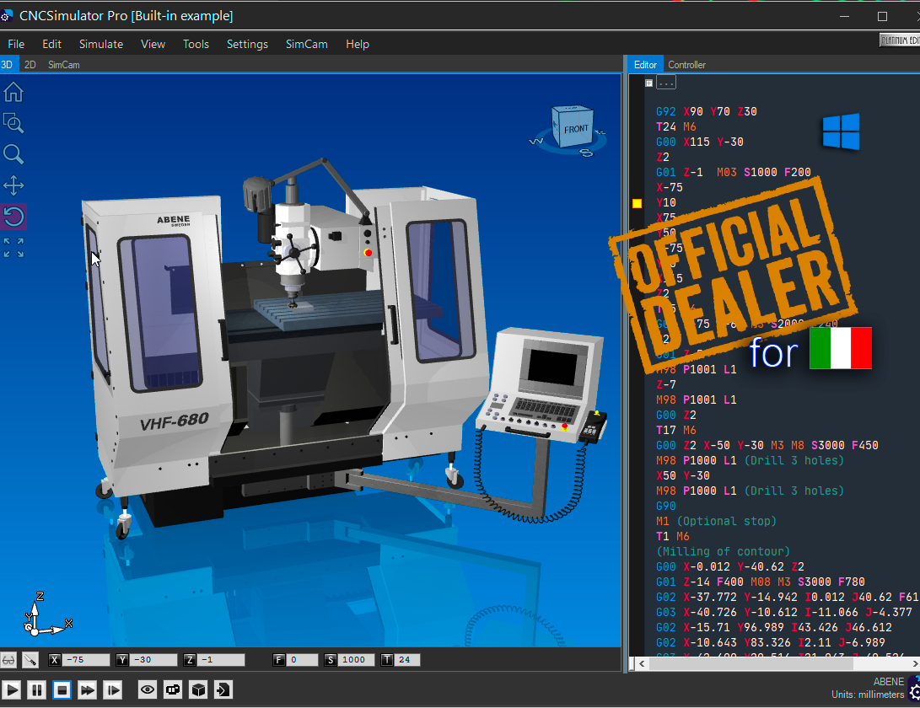This screenshot has height=708, width=920.
Task: Click code line 'Z-7'
Action: point(666,385)
